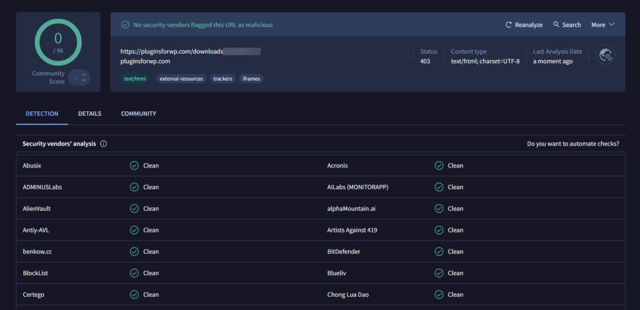
Task: Click the 0 / 96 detection score circle
Action: 58,42
